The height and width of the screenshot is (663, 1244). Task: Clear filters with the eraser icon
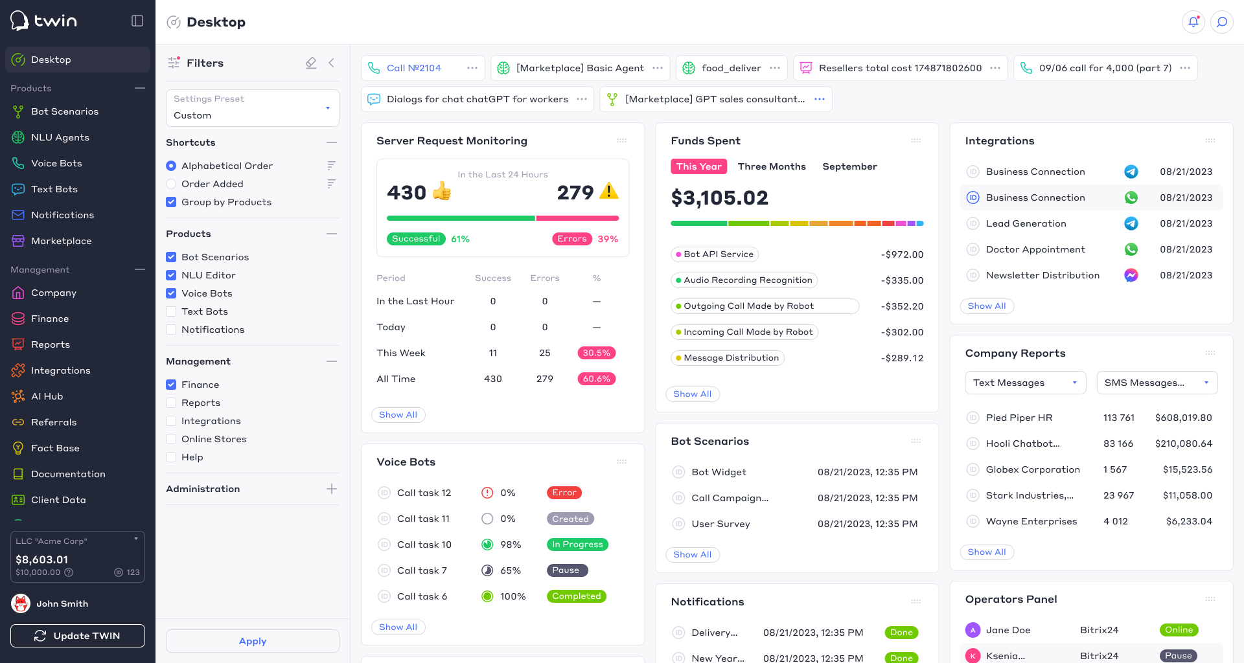311,63
